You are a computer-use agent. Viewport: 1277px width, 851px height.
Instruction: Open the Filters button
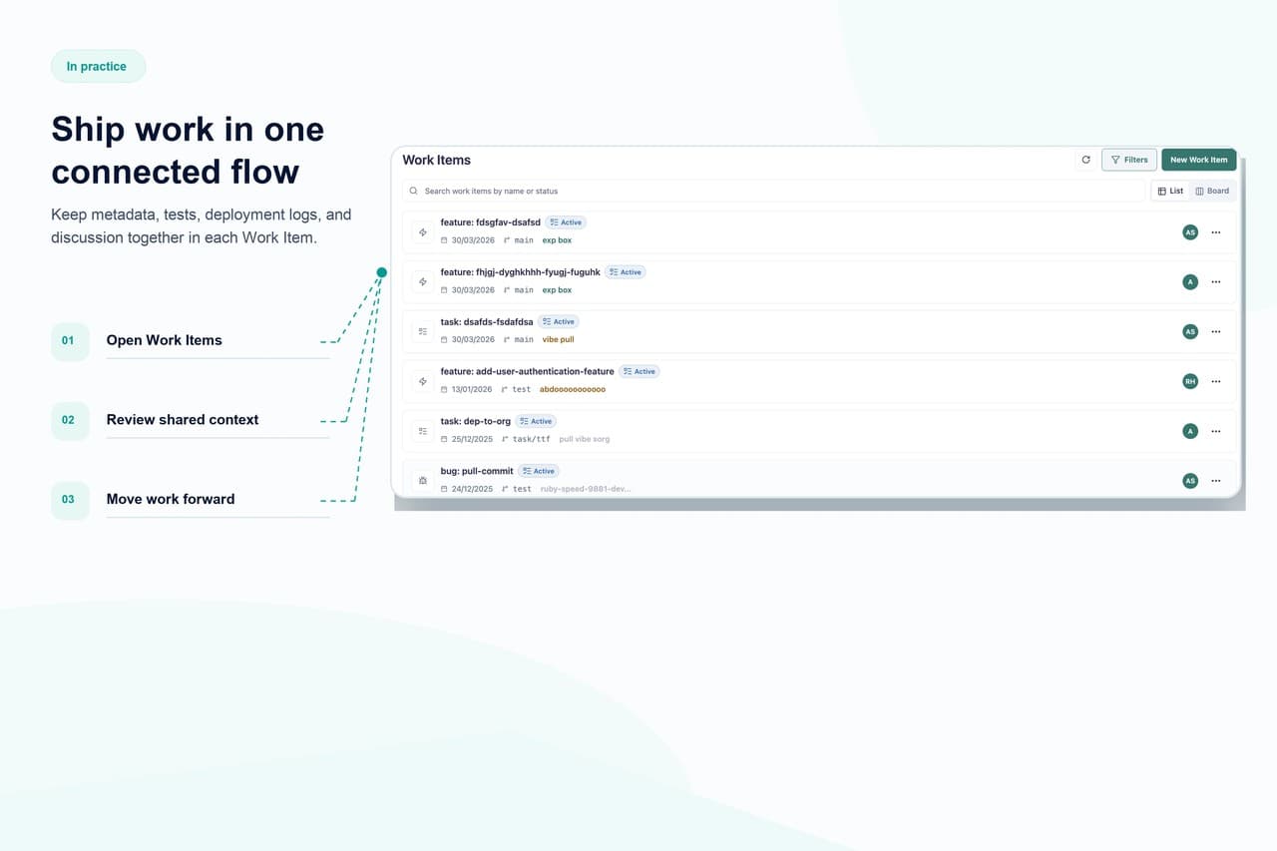[x=1129, y=160]
